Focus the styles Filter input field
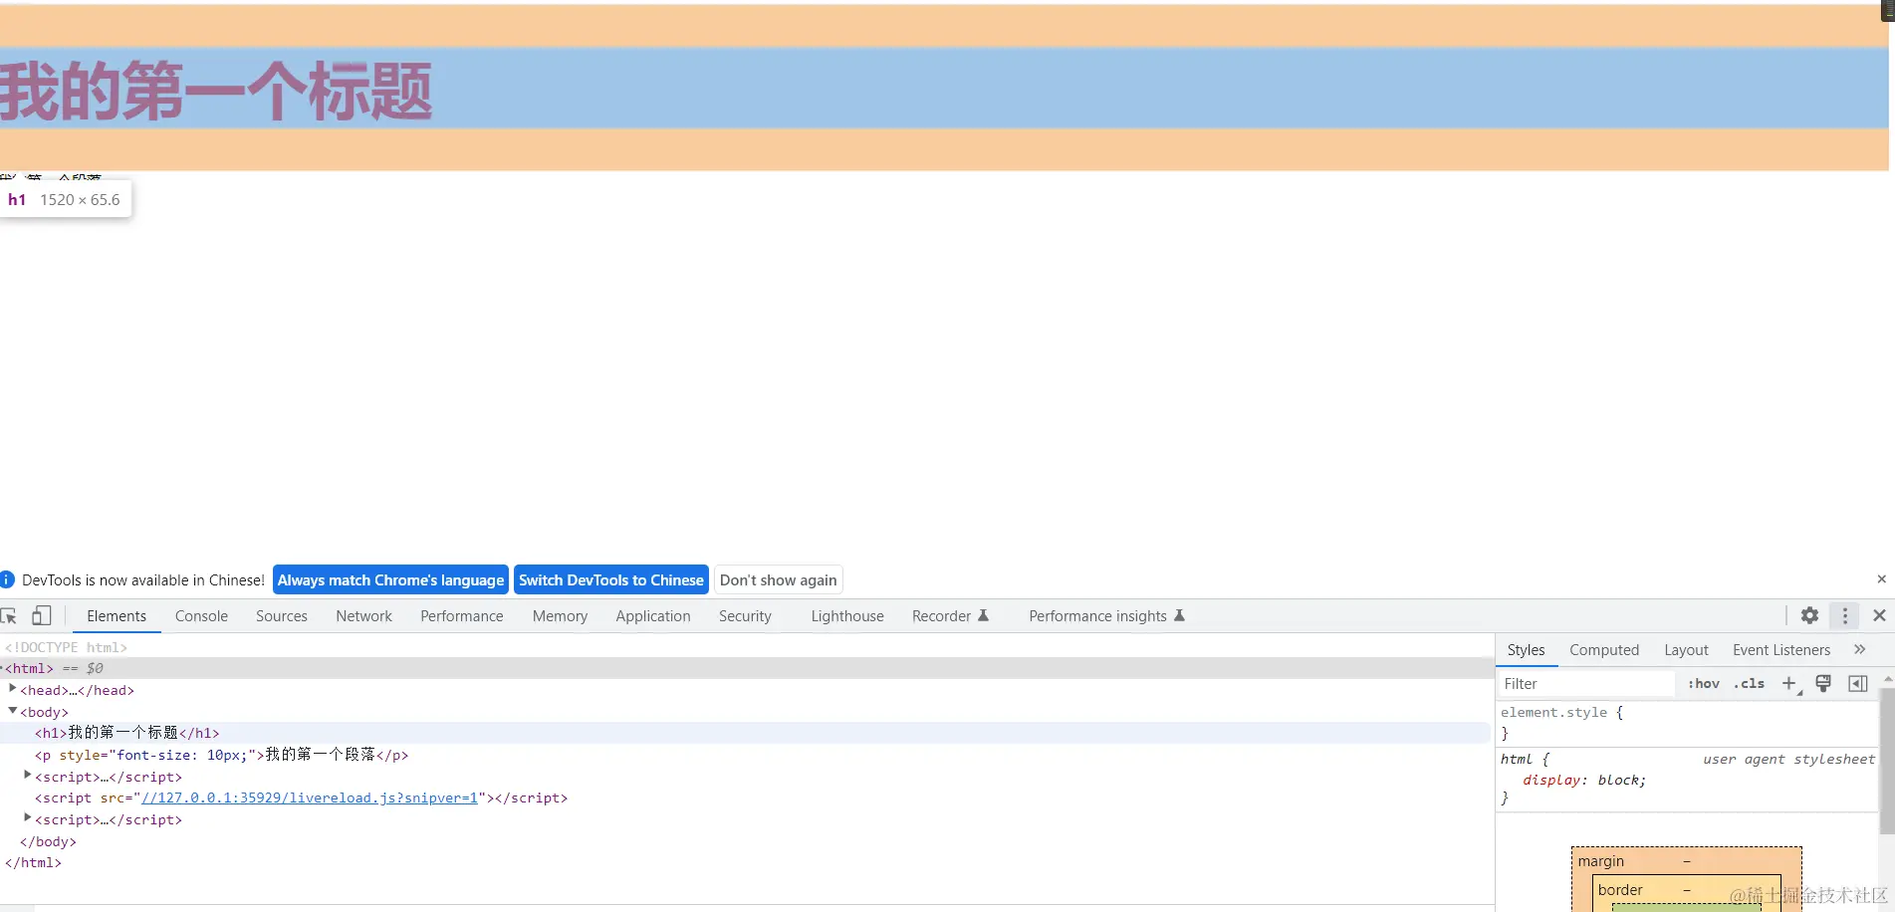The height and width of the screenshot is (912, 1895). pyautogui.click(x=1586, y=683)
